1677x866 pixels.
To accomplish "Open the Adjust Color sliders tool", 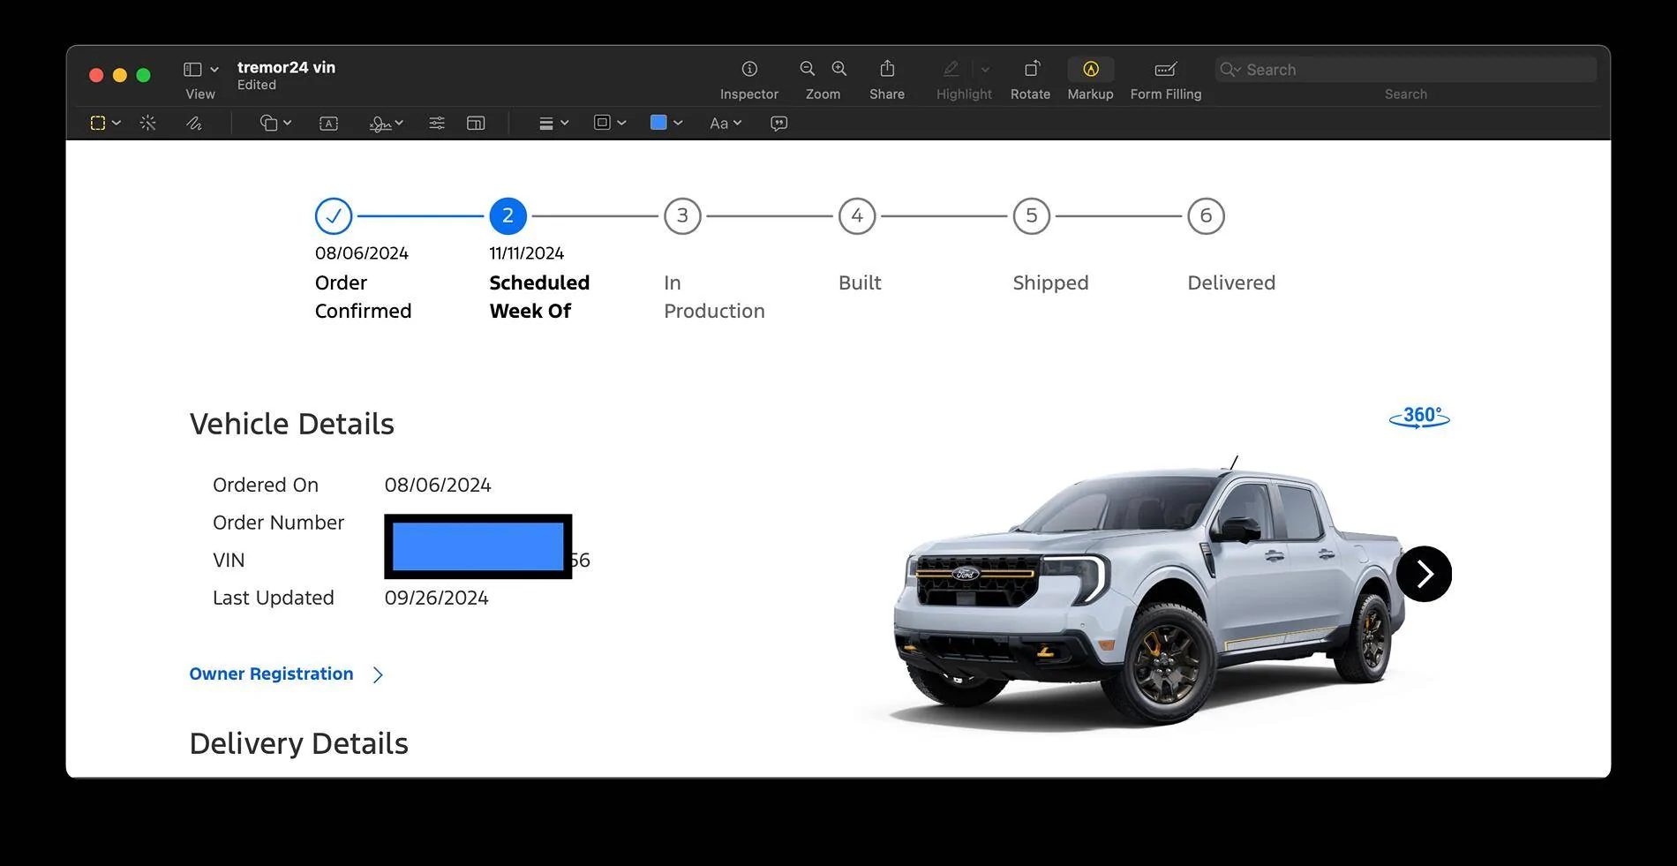I will (x=437, y=124).
